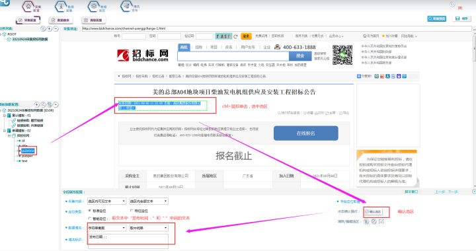Click into the bidchance site search box
476x251 pixels.
tap(233, 55)
